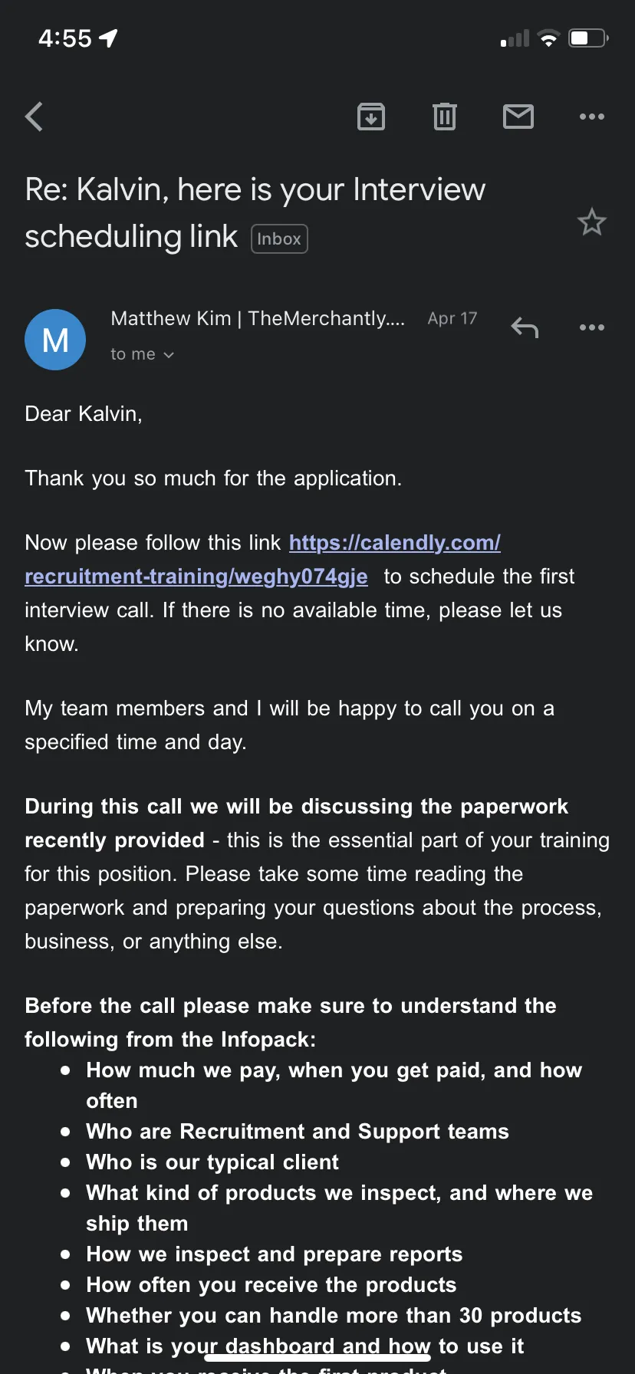Screen dimensions: 635x1374
Task: Tap the battery indicator icon
Action: coord(589,38)
